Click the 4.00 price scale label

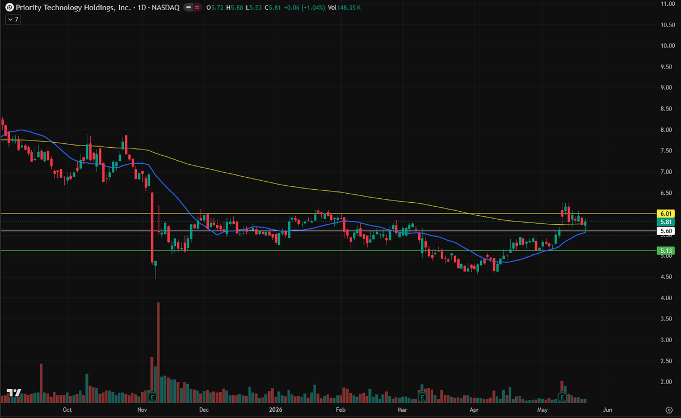[667, 298]
